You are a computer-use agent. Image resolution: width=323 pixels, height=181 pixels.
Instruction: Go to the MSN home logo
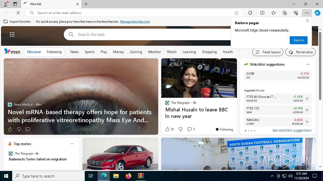point(12,52)
